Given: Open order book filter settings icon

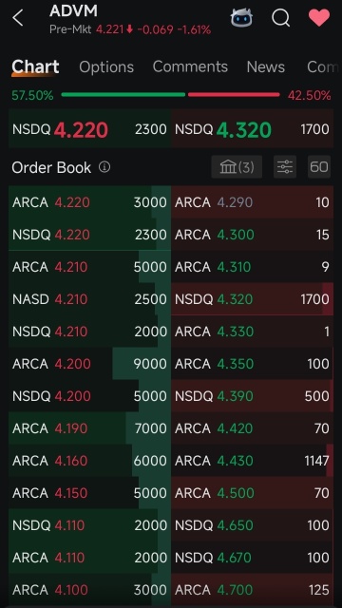Looking at the screenshot, I should pyautogui.click(x=285, y=167).
